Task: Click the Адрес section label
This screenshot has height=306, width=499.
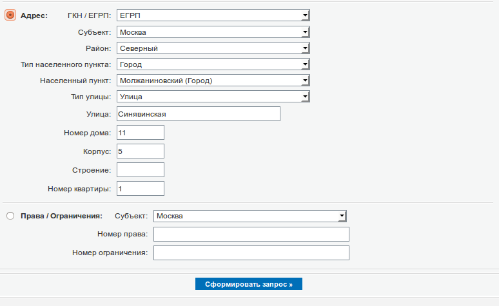Action: tap(34, 15)
